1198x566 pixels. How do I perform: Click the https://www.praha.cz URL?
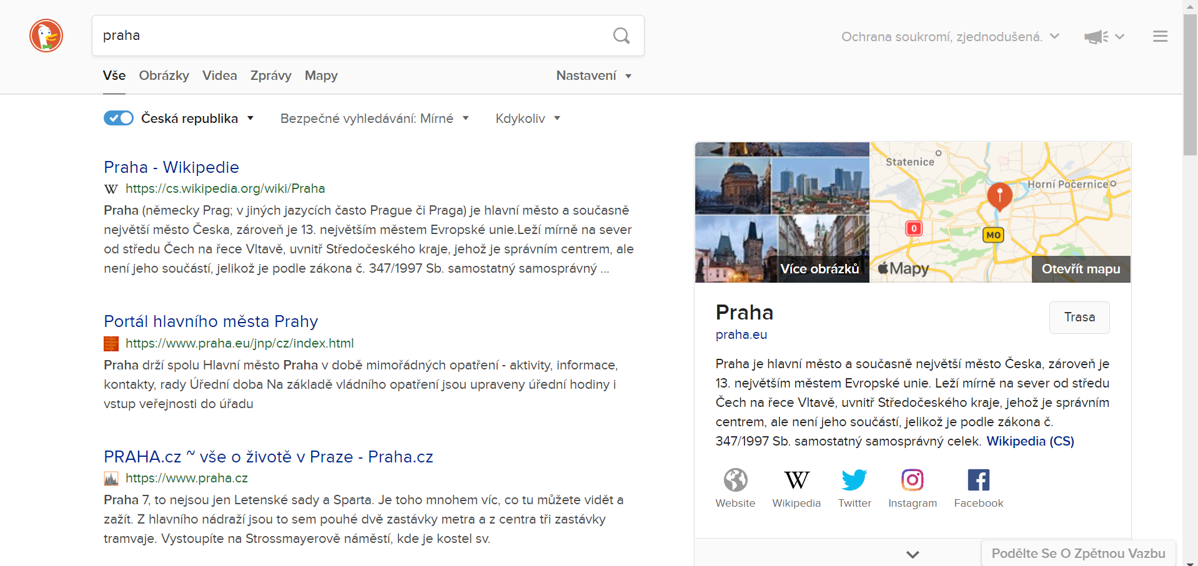click(x=187, y=478)
